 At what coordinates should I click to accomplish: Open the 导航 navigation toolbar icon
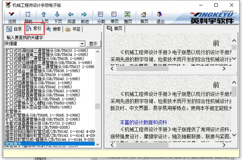[x=28, y=17]
